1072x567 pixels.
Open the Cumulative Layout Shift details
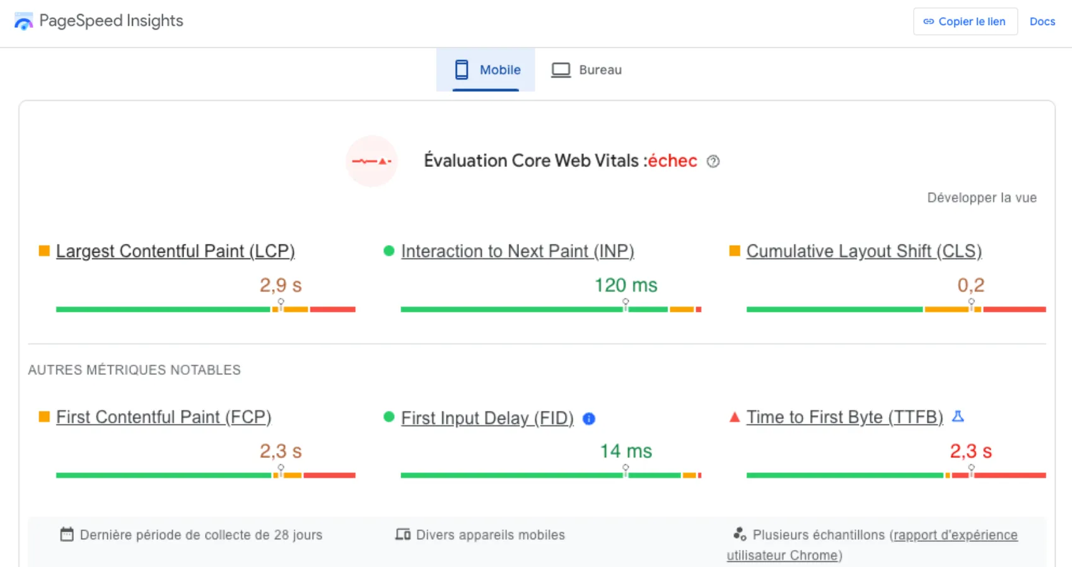pos(864,251)
